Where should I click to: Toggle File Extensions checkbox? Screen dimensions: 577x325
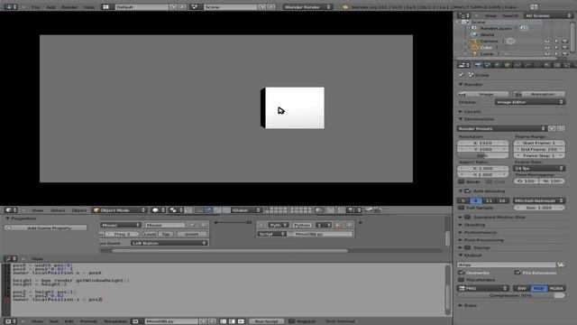(517, 273)
